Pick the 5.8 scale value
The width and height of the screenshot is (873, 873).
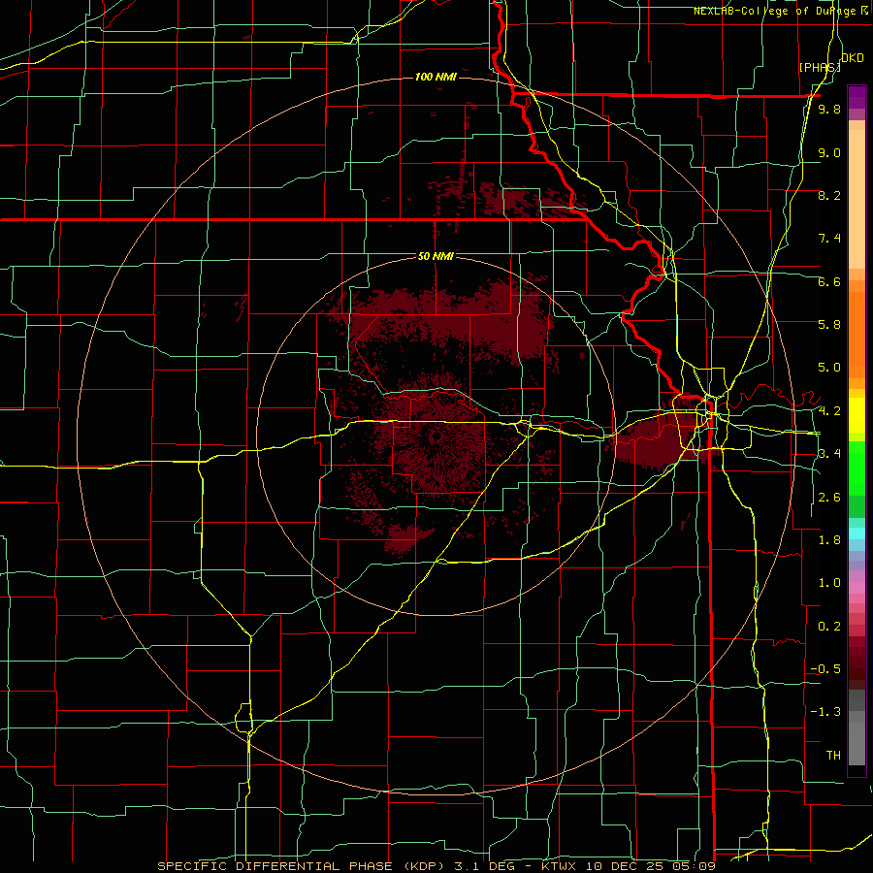(x=829, y=325)
